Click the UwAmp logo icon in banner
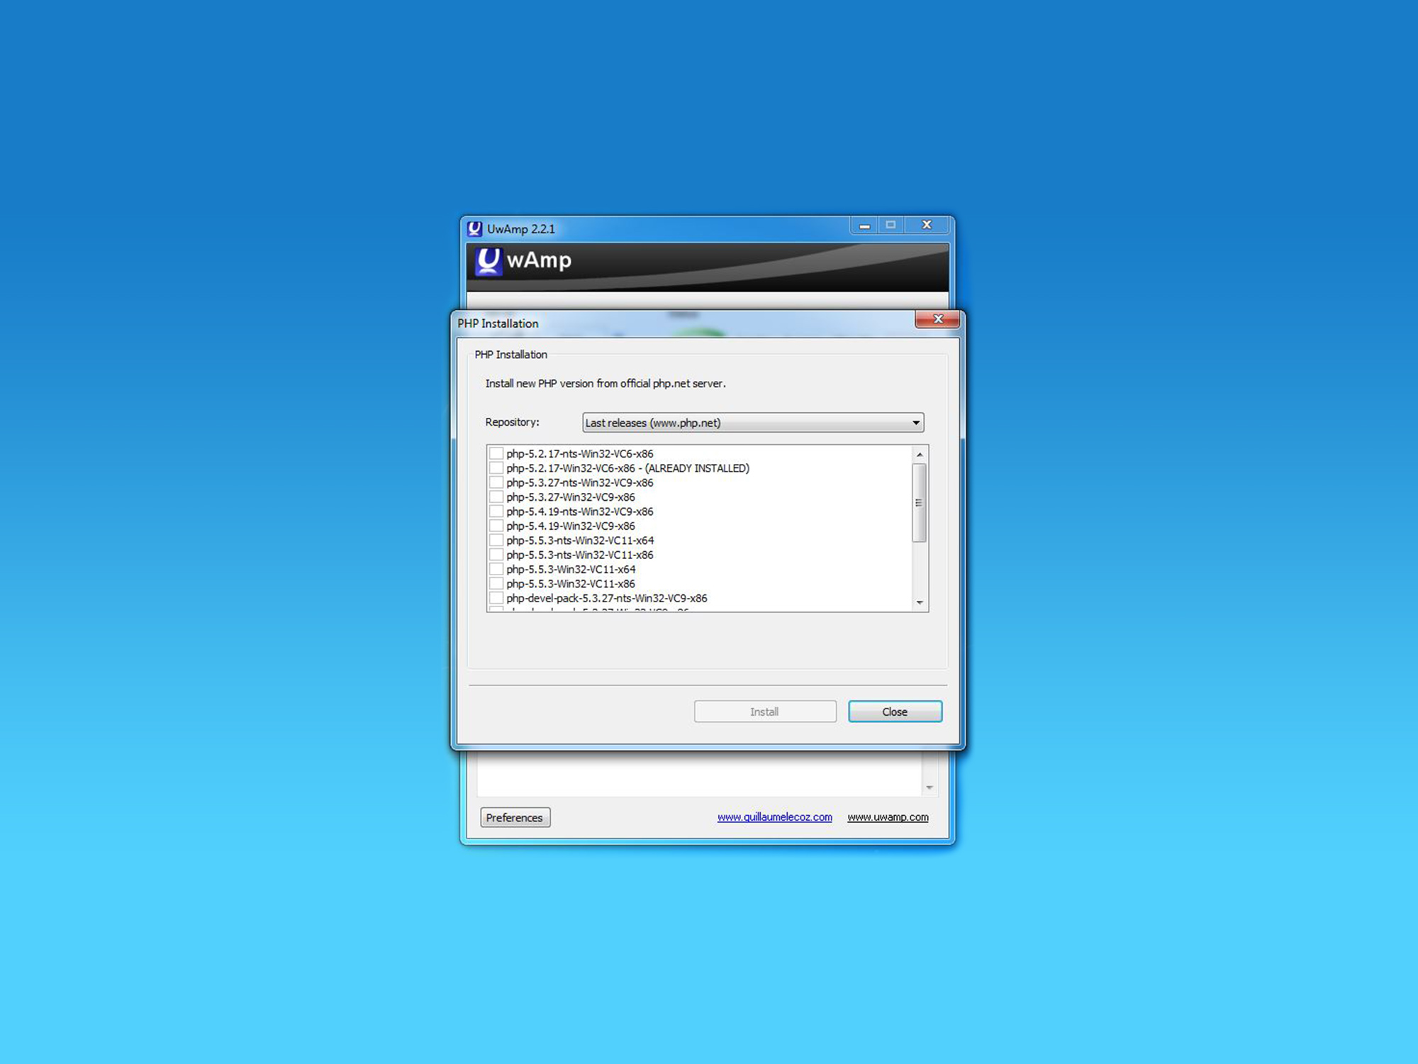Viewport: 1418px width, 1064px height. click(489, 261)
